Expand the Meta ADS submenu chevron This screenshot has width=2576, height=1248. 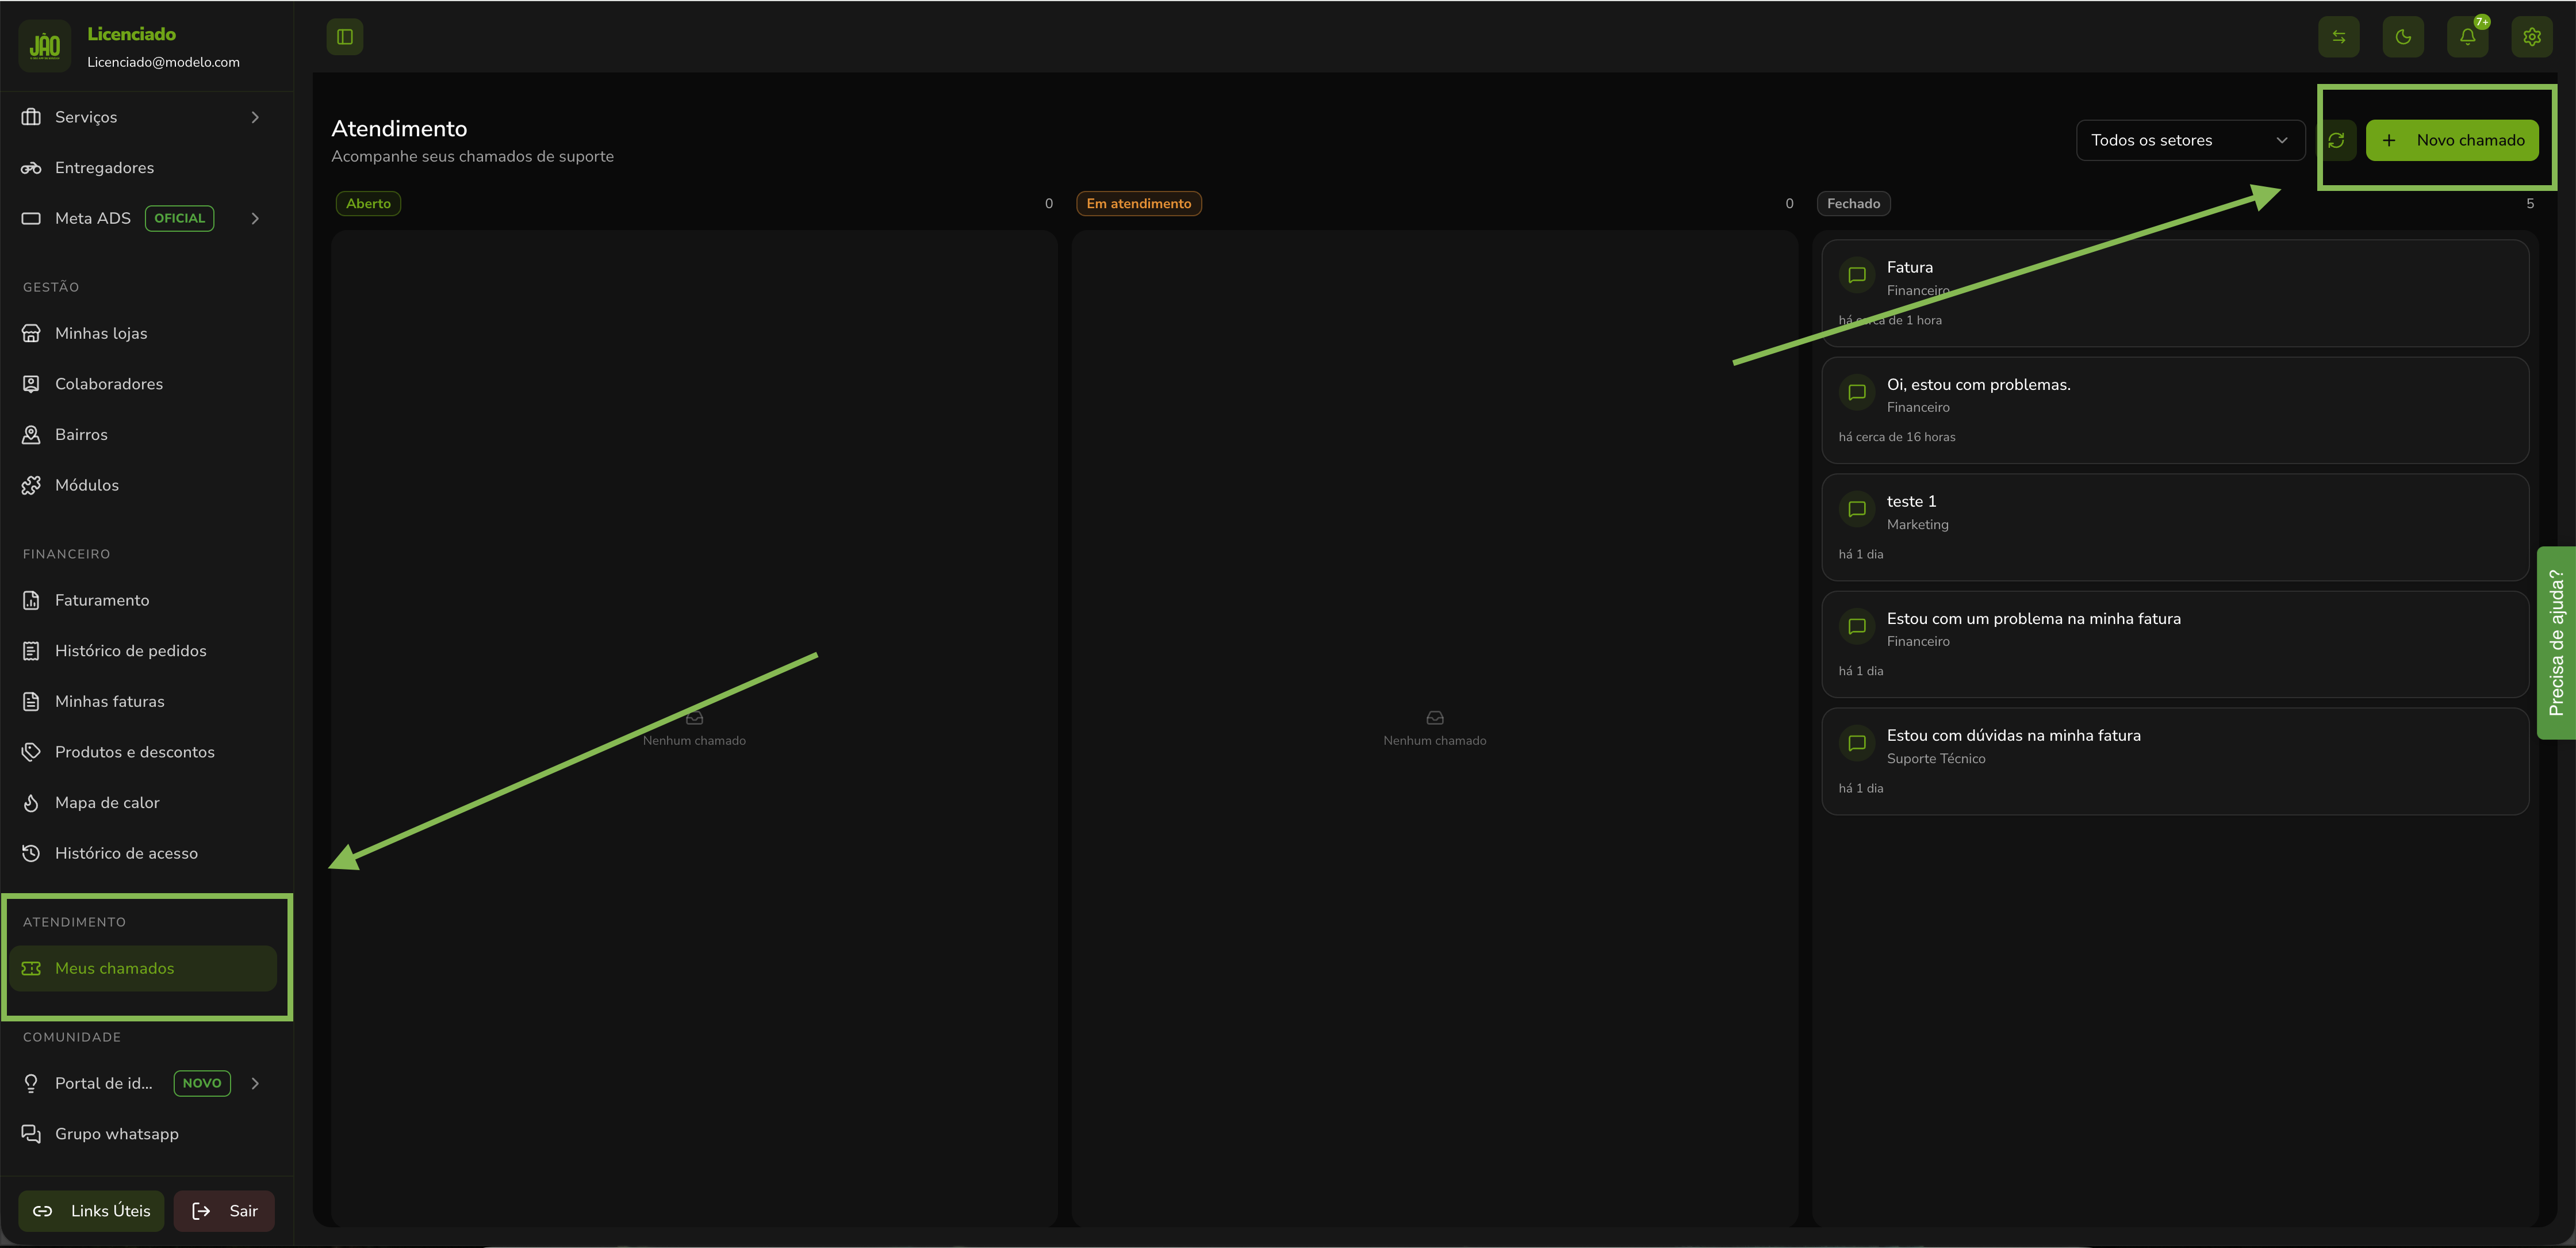point(255,219)
